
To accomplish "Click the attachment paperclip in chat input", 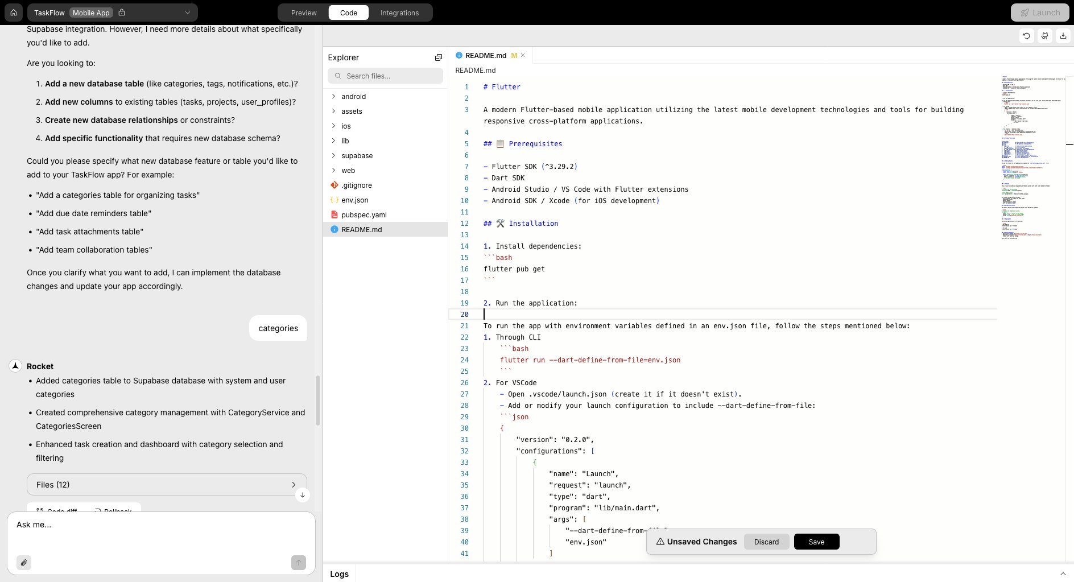I will pyautogui.click(x=24, y=562).
